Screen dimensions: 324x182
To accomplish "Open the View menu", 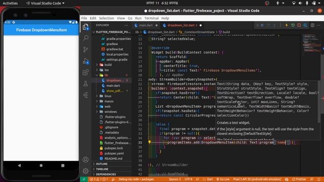I will 120,18.
